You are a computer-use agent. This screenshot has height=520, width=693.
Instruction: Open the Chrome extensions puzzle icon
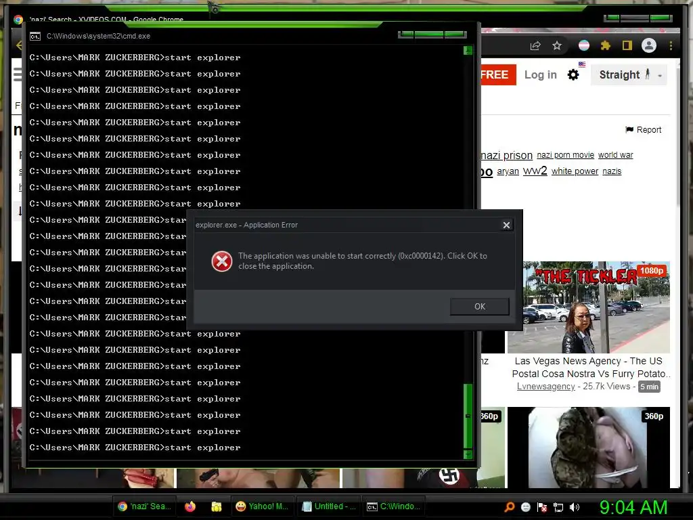pyautogui.click(x=606, y=45)
